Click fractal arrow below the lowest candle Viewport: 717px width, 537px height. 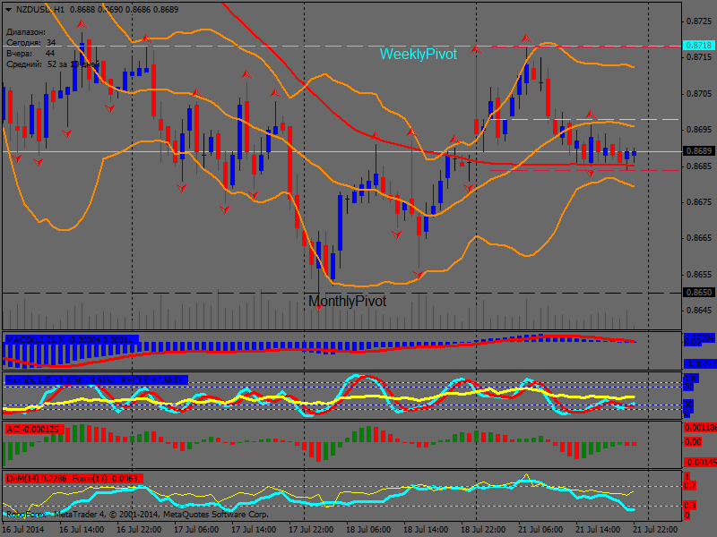click(x=317, y=307)
